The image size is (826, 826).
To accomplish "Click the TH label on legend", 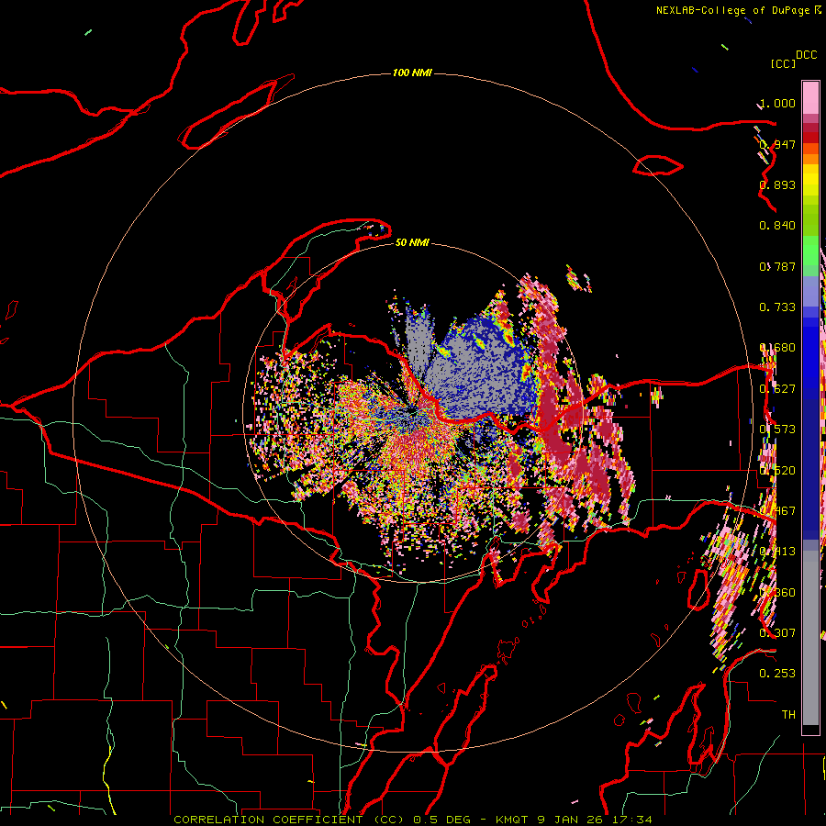I will point(788,715).
